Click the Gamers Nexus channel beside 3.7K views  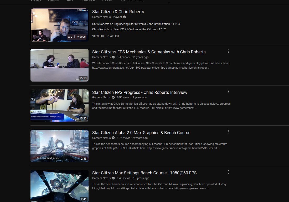tap(101, 138)
